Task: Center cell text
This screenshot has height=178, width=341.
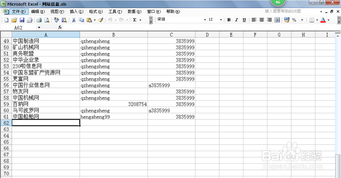Action: pos(262,20)
